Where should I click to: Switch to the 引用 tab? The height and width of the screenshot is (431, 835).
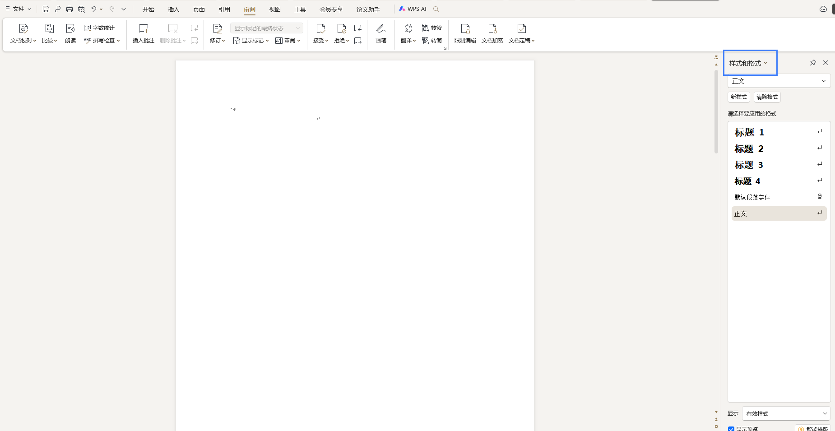[x=224, y=9]
